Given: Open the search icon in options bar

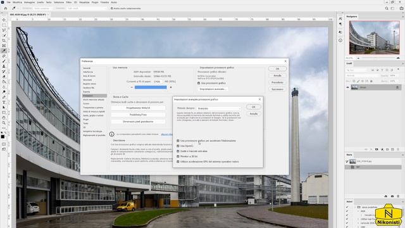Looking at the screenshot, I should [x=387, y=8].
